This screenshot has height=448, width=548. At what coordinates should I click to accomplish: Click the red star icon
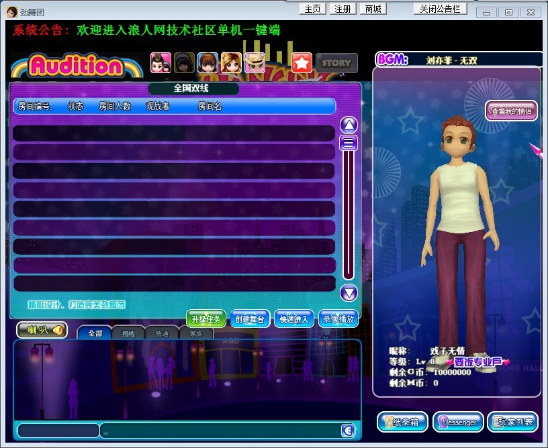coord(302,63)
